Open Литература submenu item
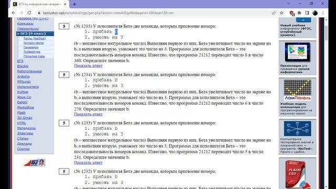 [x=31, y=52]
